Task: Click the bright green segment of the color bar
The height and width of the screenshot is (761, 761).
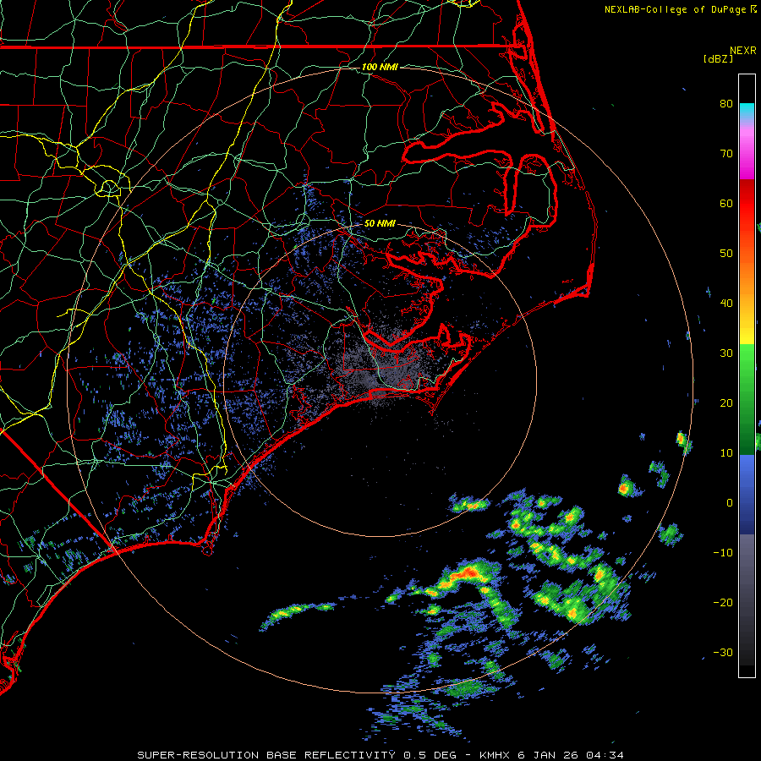Action: pos(747,362)
